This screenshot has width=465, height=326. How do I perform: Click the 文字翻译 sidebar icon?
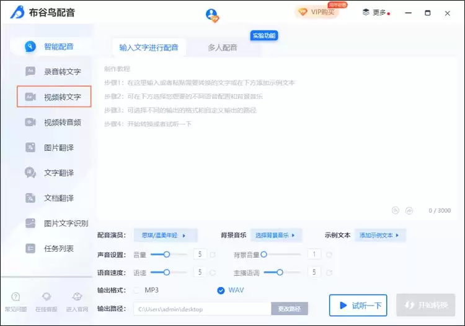pyautogui.click(x=30, y=173)
